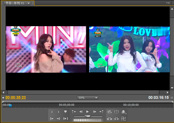Go to Out point

pos(59,119)
